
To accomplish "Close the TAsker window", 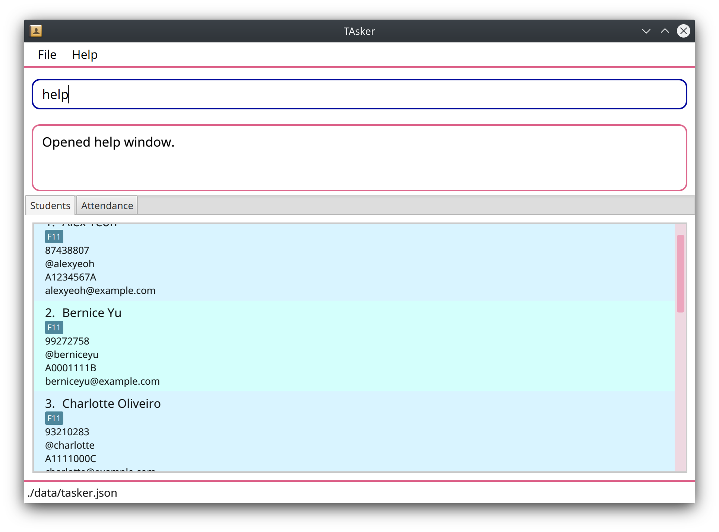I will [x=683, y=31].
